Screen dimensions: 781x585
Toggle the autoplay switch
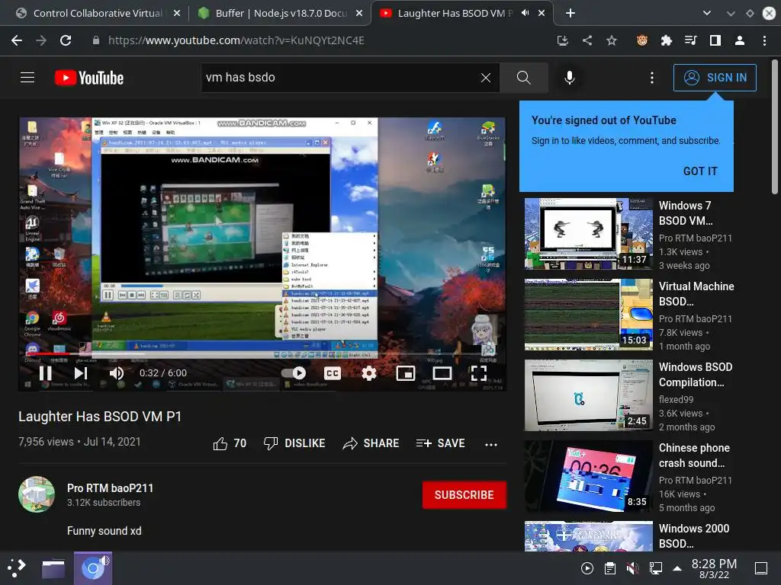294,373
